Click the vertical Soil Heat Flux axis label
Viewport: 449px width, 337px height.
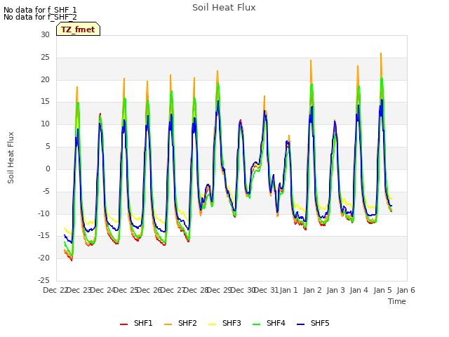(11, 157)
